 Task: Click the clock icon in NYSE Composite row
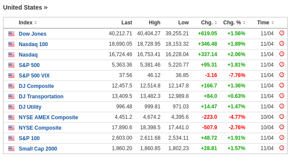282,127
